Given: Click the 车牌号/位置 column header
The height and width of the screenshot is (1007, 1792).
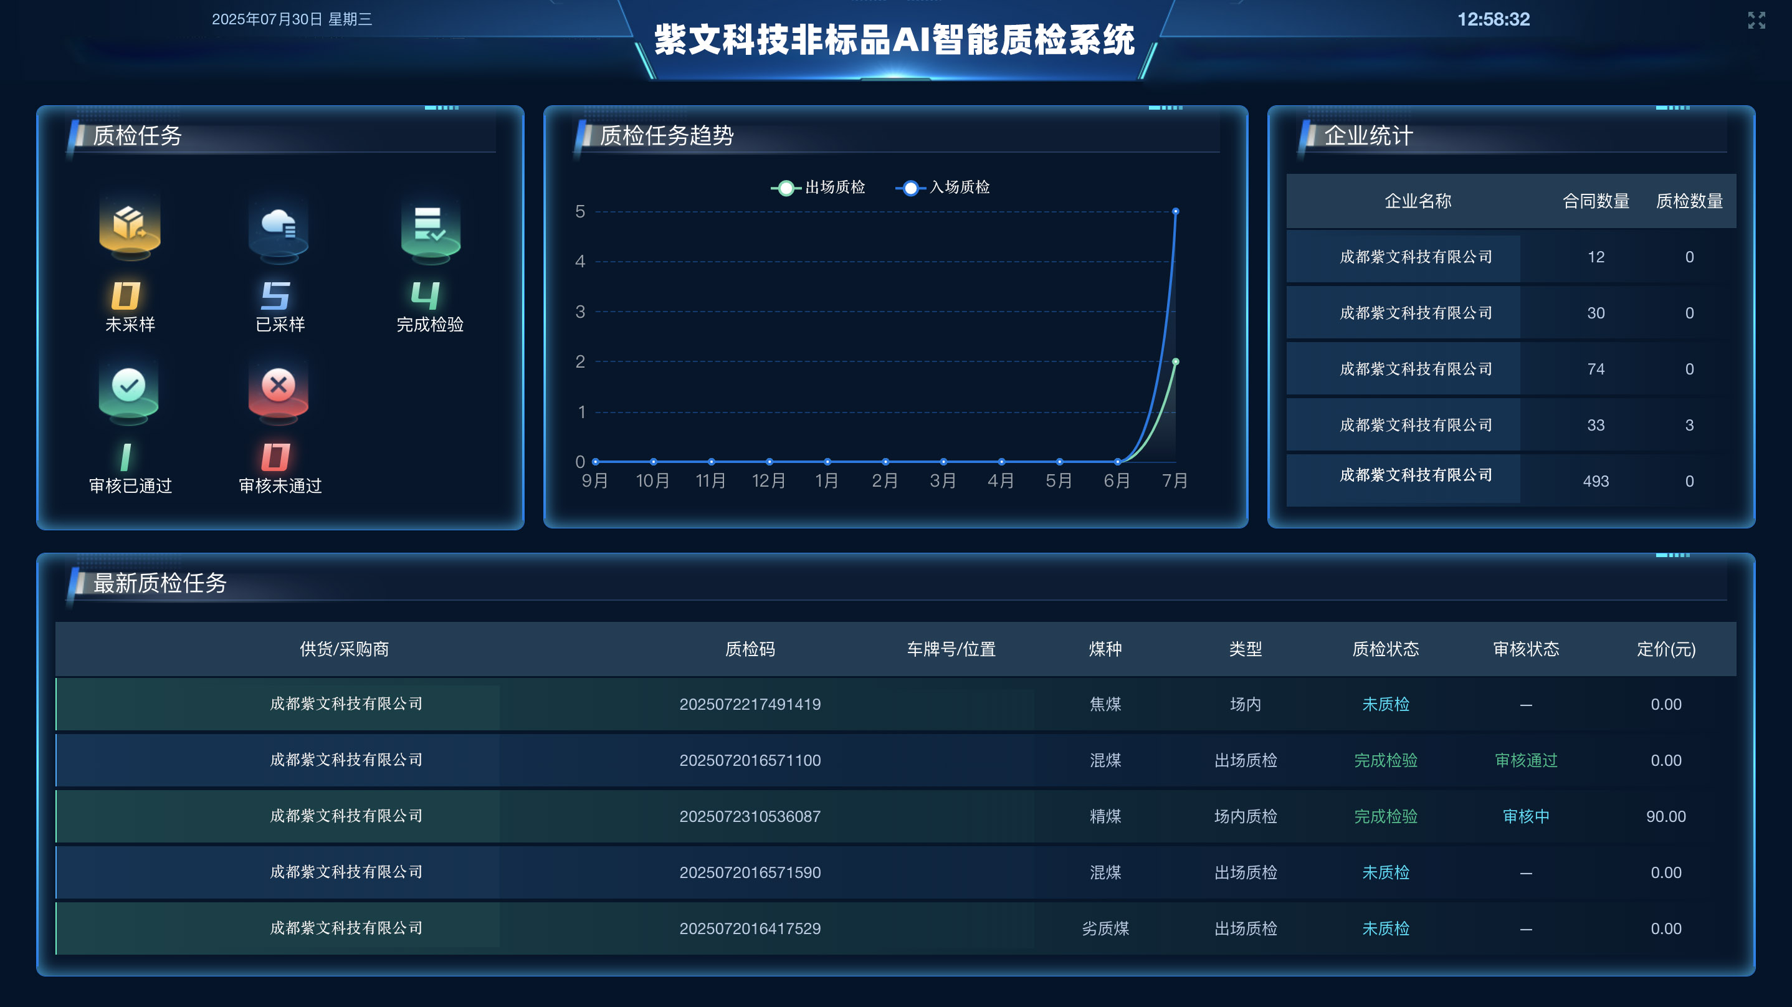Looking at the screenshot, I should click(951, 649).
